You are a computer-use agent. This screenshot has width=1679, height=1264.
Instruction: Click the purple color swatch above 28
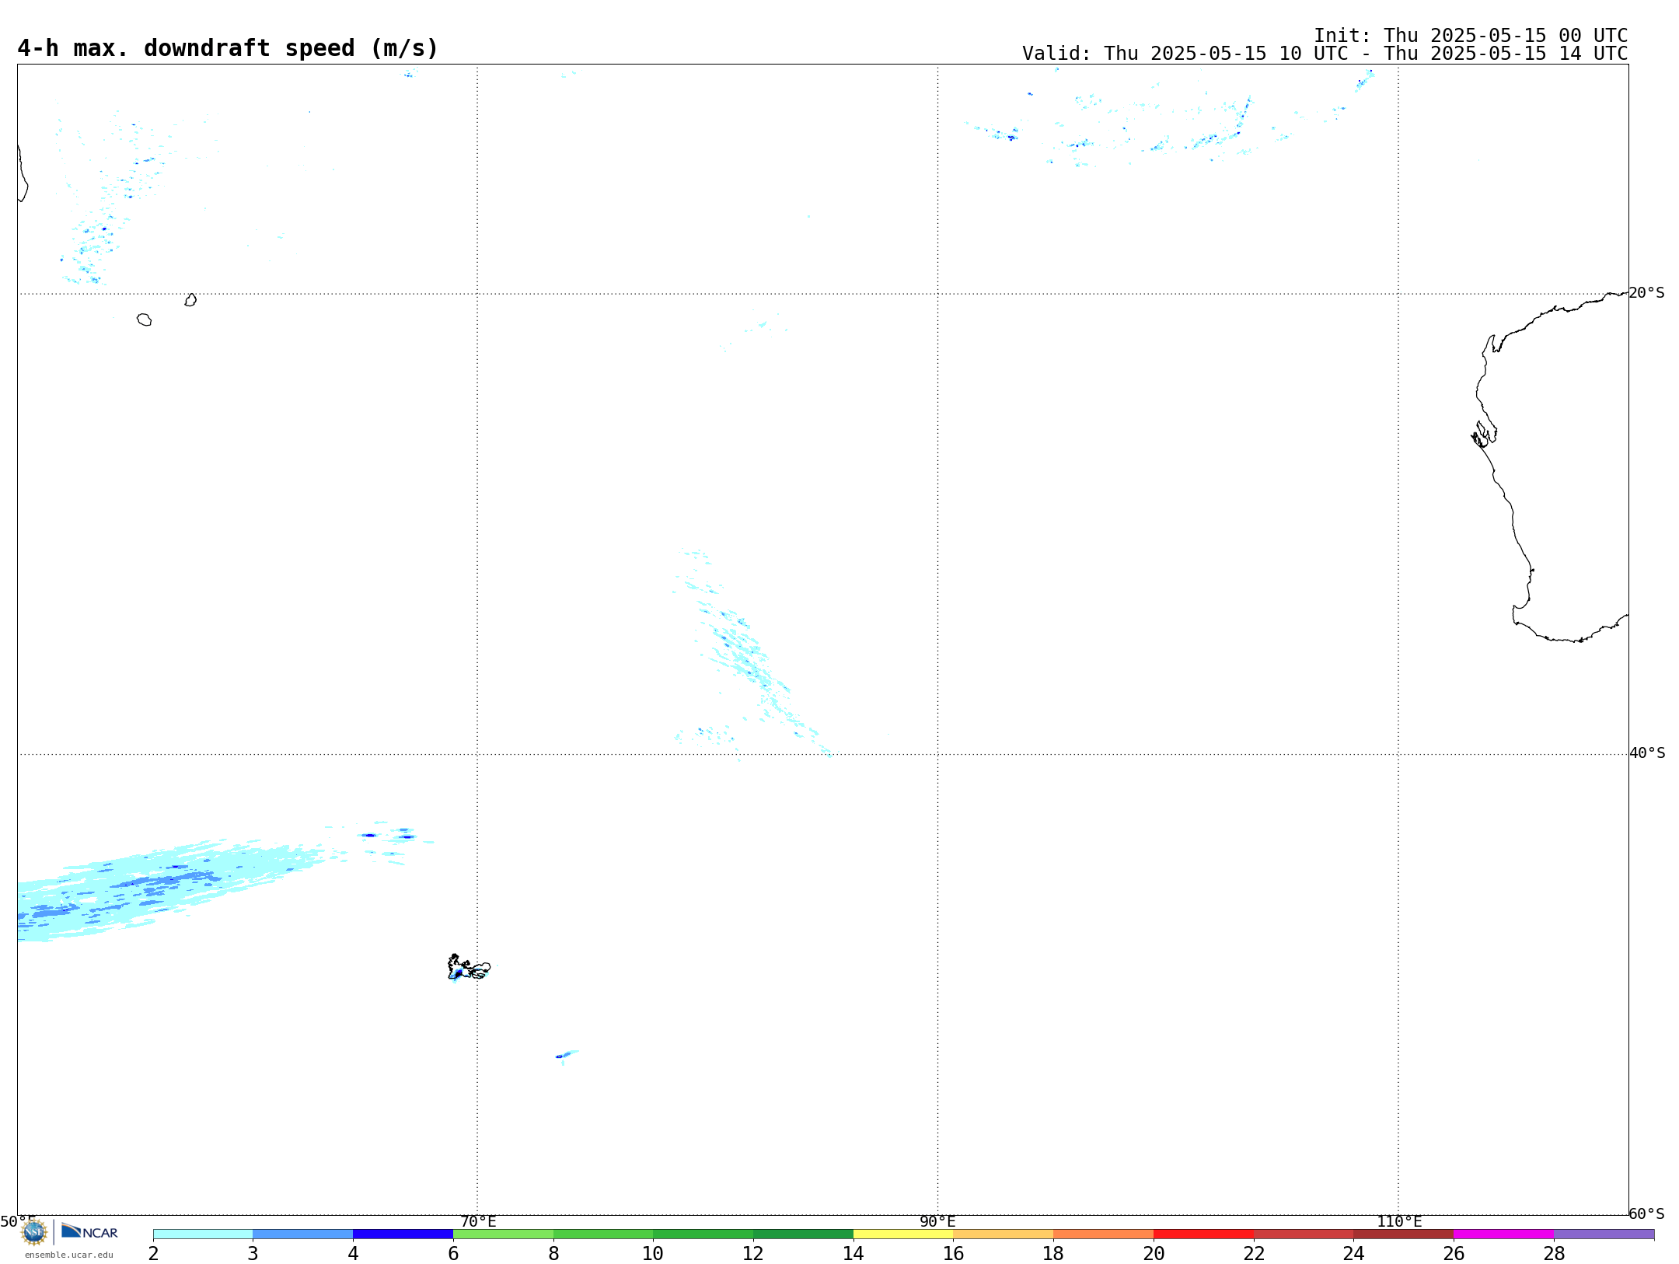click(1604, 1234)
